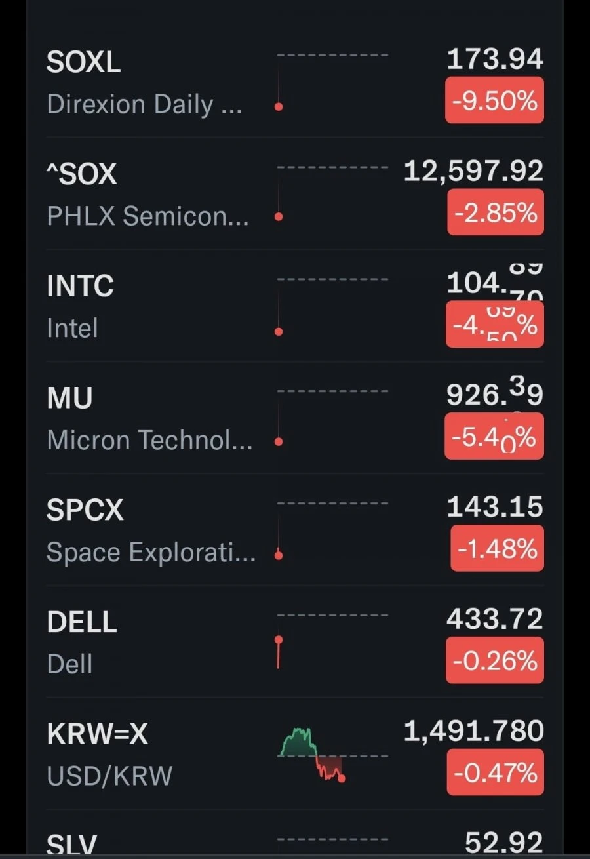This screenshot has height=859, width=590.
Task: Tap the -1.48% badge for SPCX
Action: click(x=498, y=548)
